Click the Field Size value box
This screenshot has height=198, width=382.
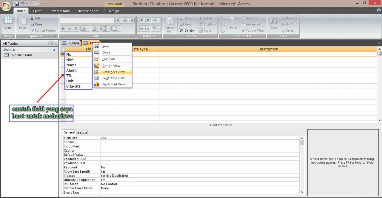point(199,138)
